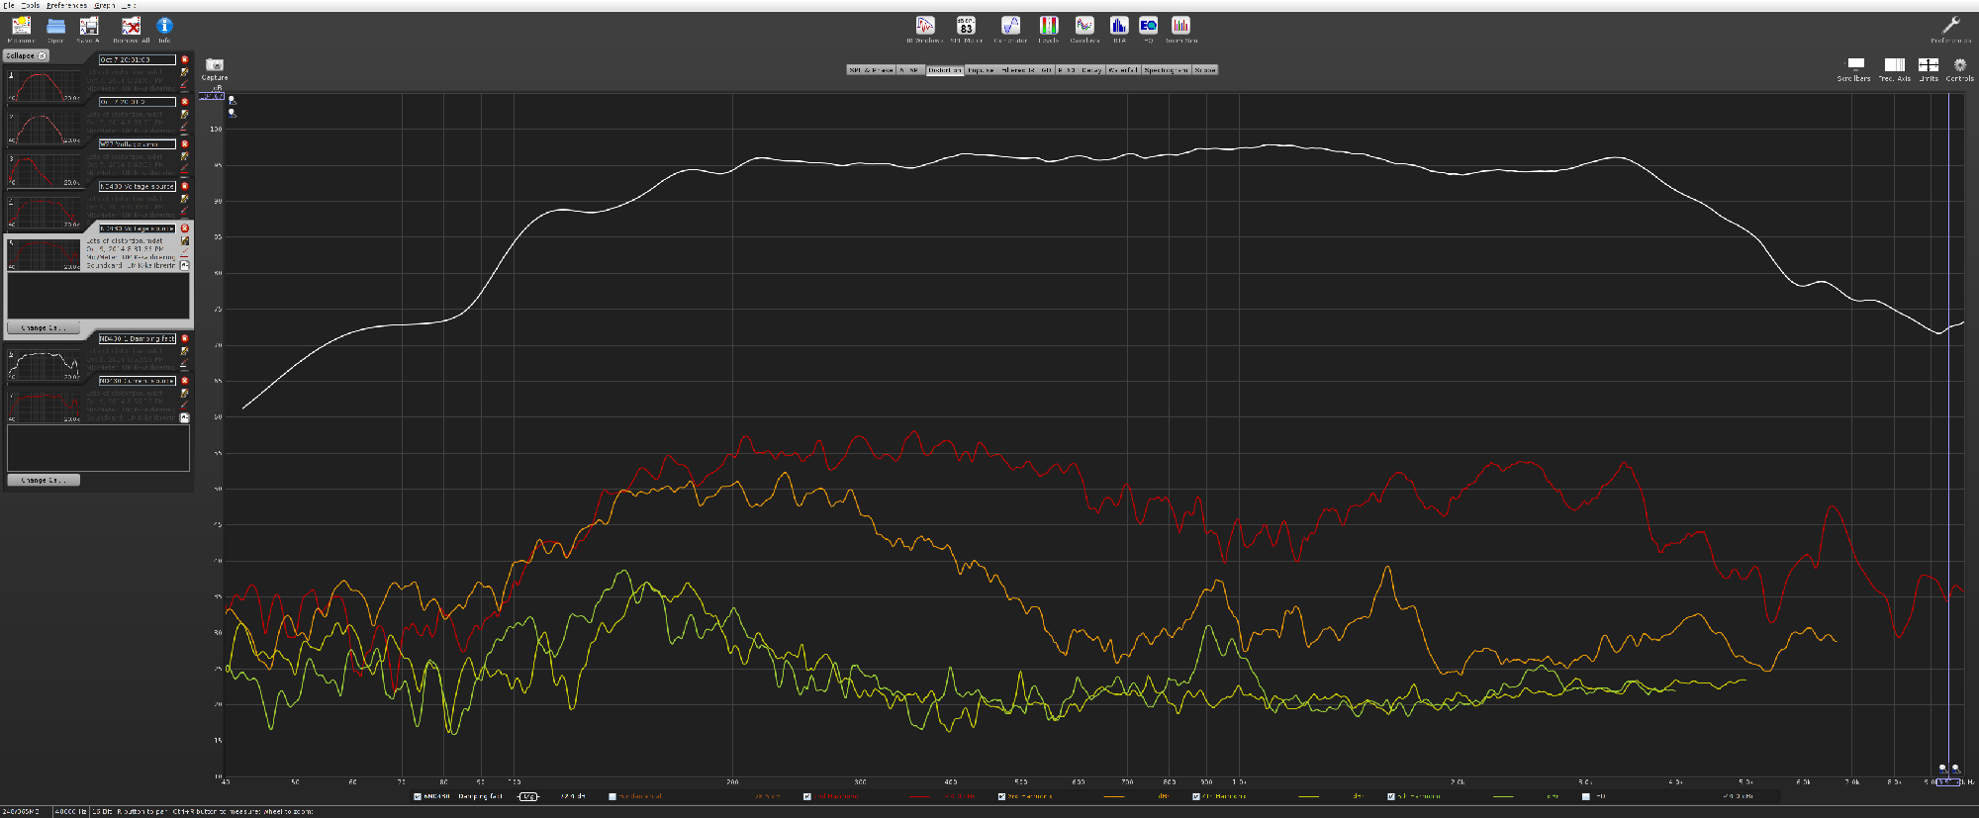
Task: Open the graph Limits icon
Action: [1929, 64]
